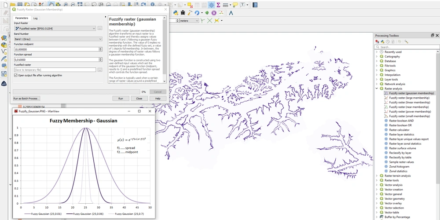Click the Zoom Full extent icon
The image size is (440, 220).
80,4
